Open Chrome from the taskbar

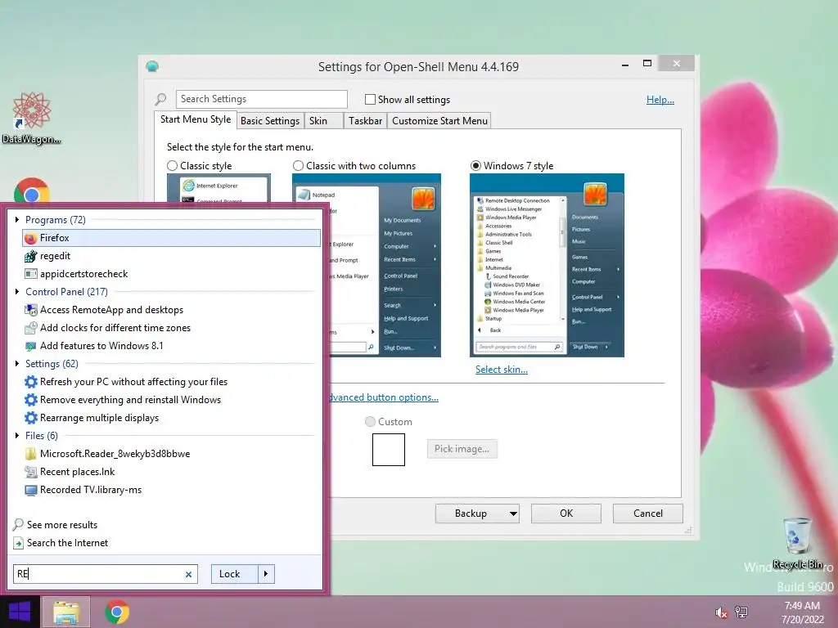(x=116, y=612)
